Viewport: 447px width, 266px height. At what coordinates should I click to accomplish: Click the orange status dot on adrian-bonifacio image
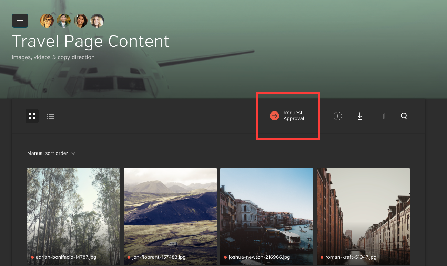click(32, 257)
